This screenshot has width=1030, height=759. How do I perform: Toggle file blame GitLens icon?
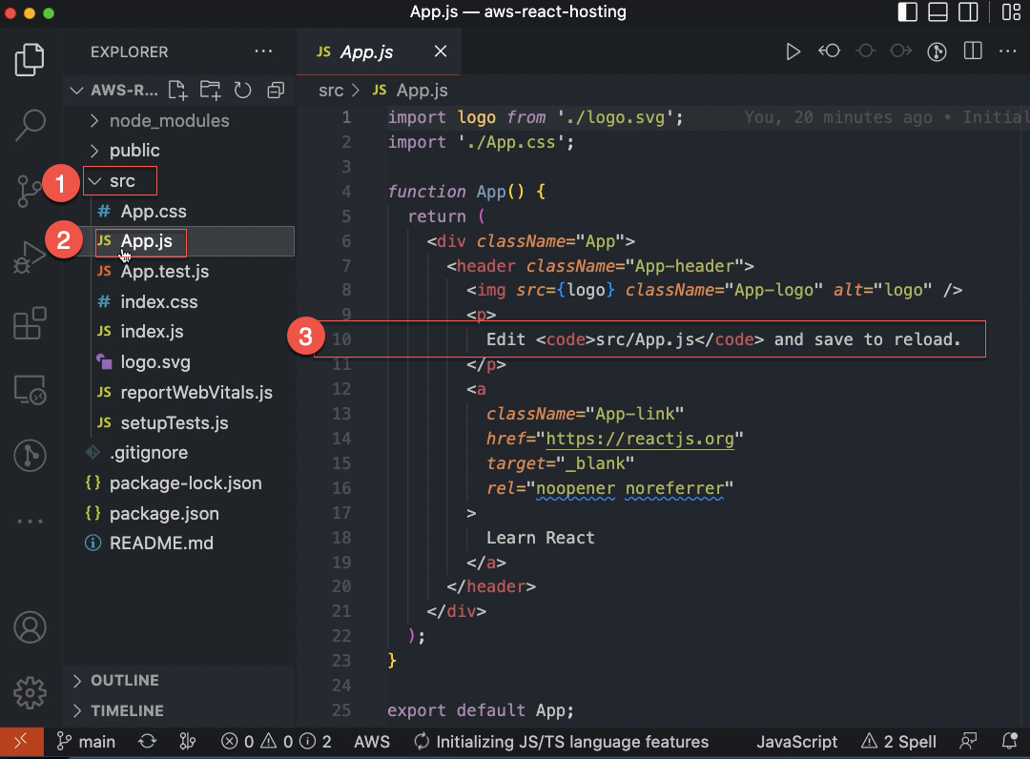pos(937,51)
